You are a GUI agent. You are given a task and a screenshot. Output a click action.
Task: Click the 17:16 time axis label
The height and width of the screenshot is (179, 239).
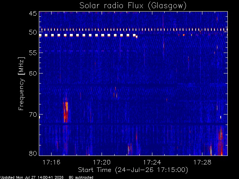click(52, 162)
